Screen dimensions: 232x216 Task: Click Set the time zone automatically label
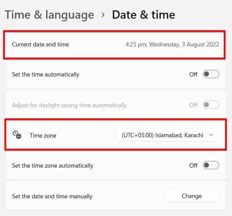(52, 166)
